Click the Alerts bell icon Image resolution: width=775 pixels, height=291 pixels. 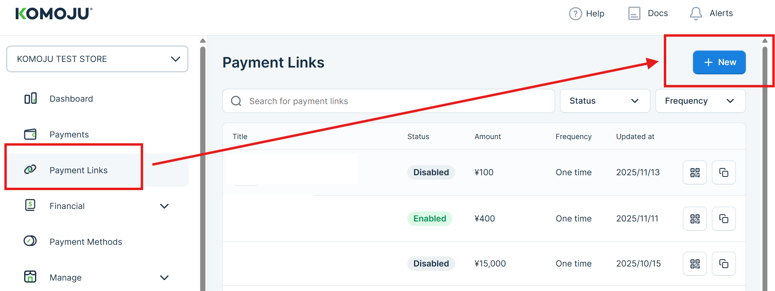[696, 14]
